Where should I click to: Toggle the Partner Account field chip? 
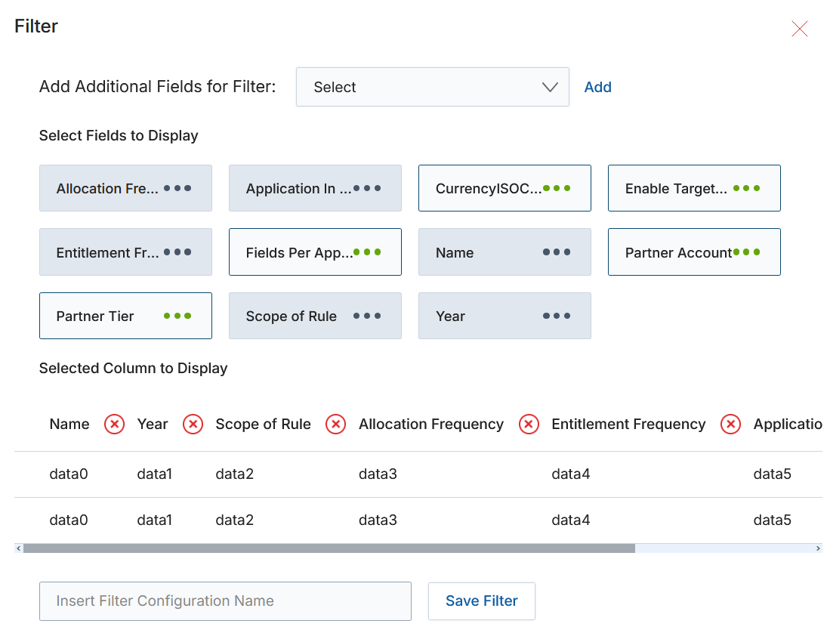(x=694, y=252)
